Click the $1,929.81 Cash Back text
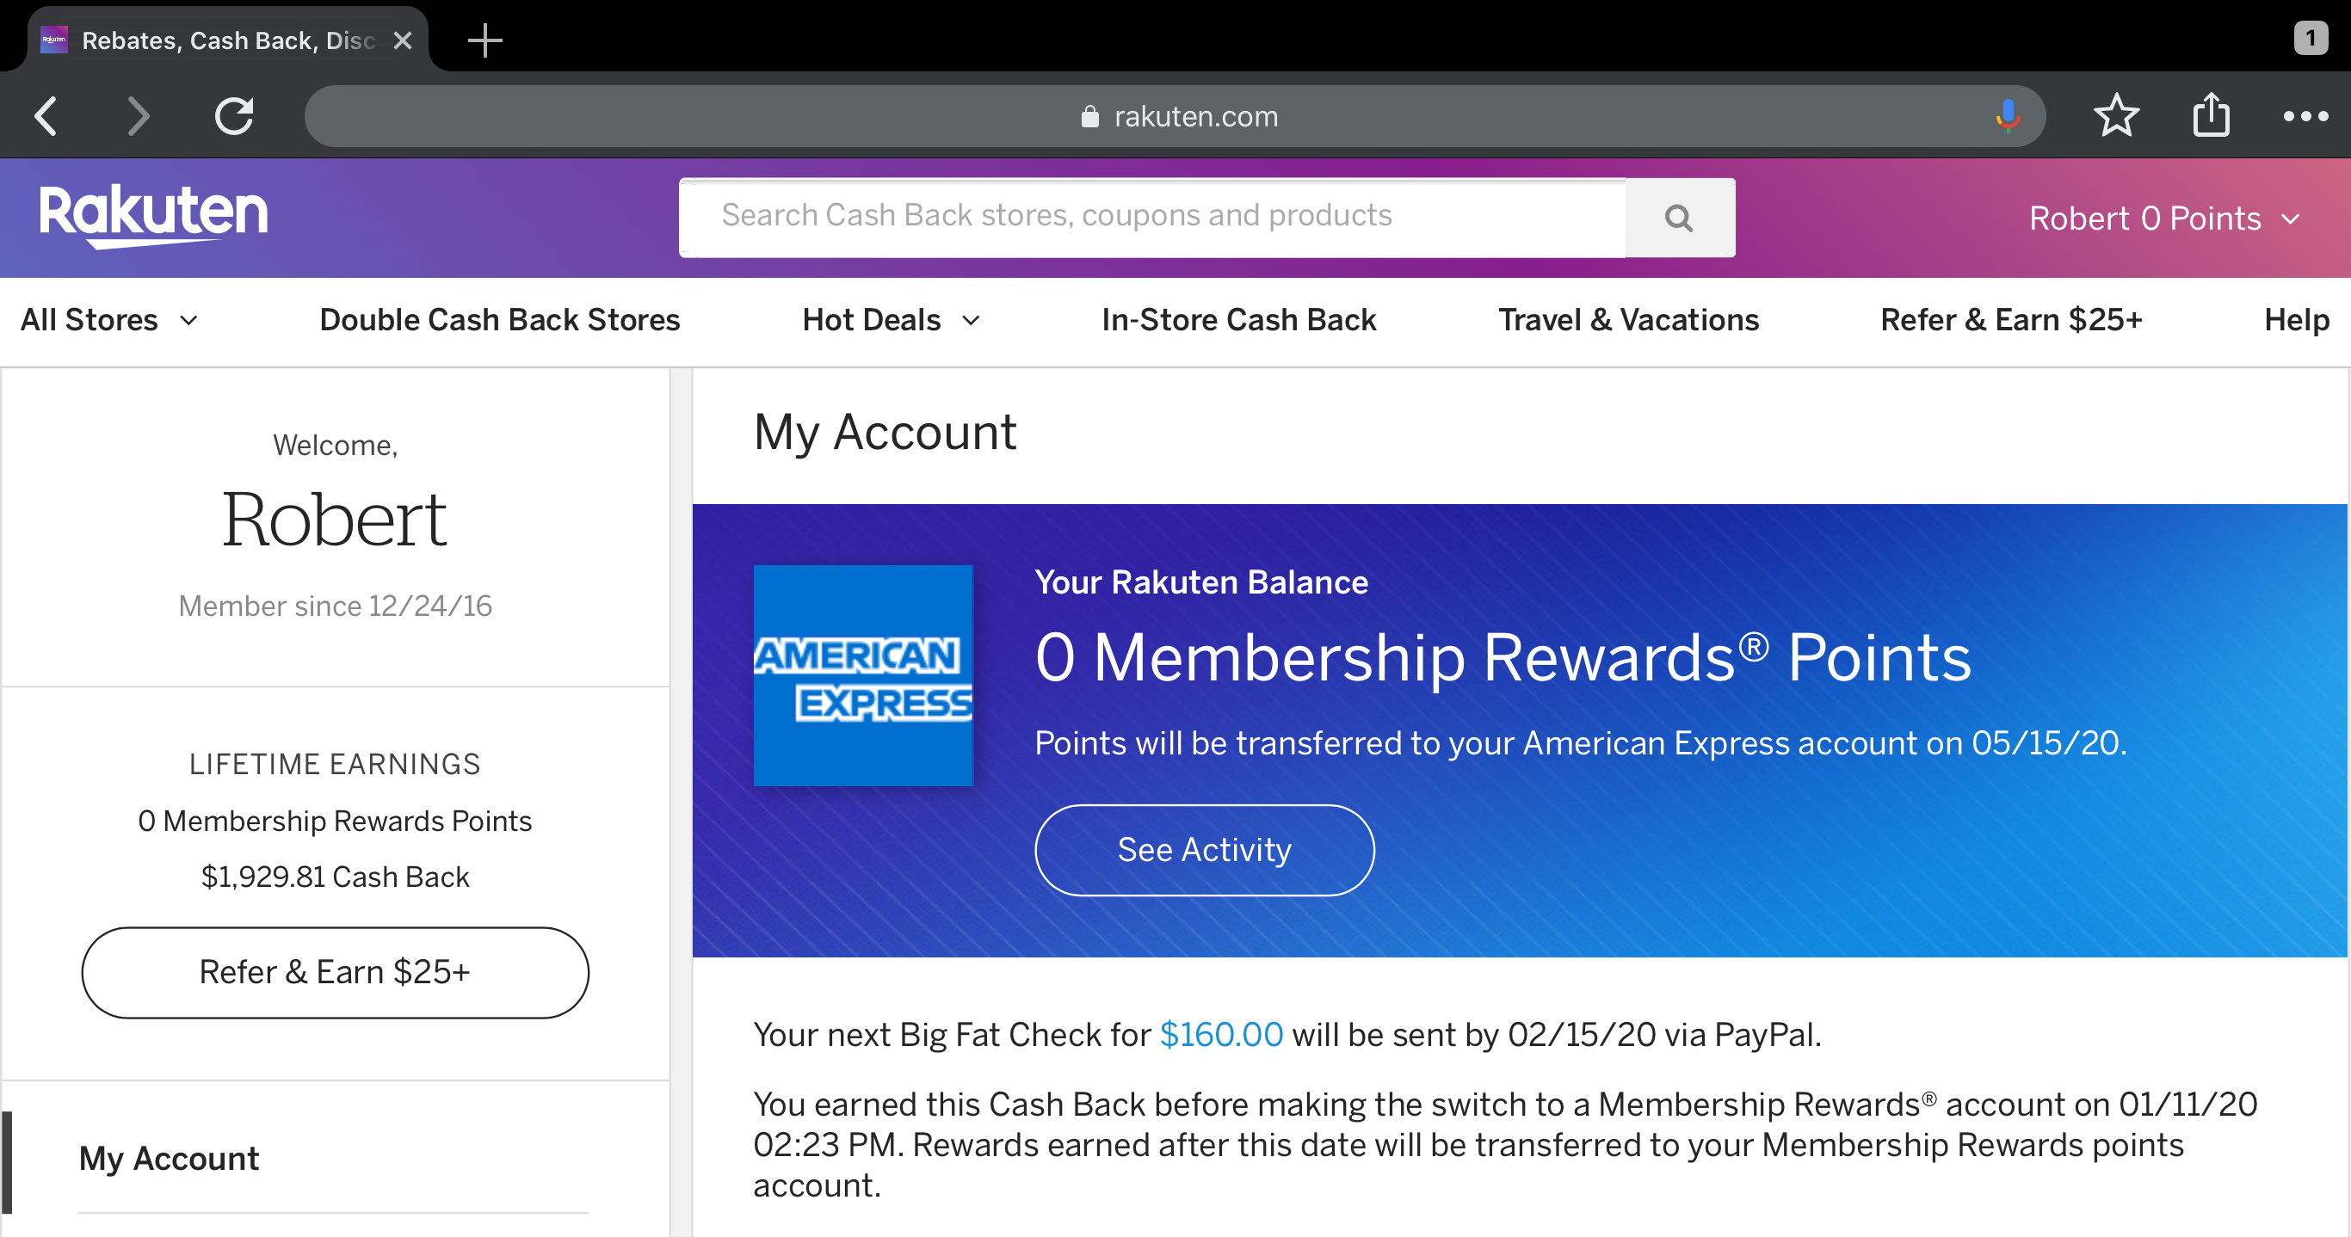This screenshot has height=1237, width=2351. [335, 877]
